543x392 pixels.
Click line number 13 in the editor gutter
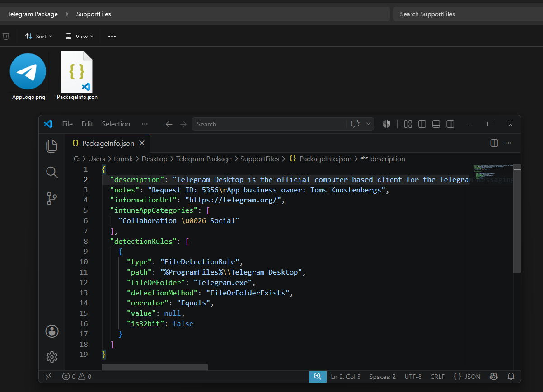tap(84, 293)
